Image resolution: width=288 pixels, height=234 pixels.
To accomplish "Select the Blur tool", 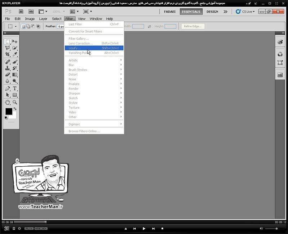I will (8, 81).
